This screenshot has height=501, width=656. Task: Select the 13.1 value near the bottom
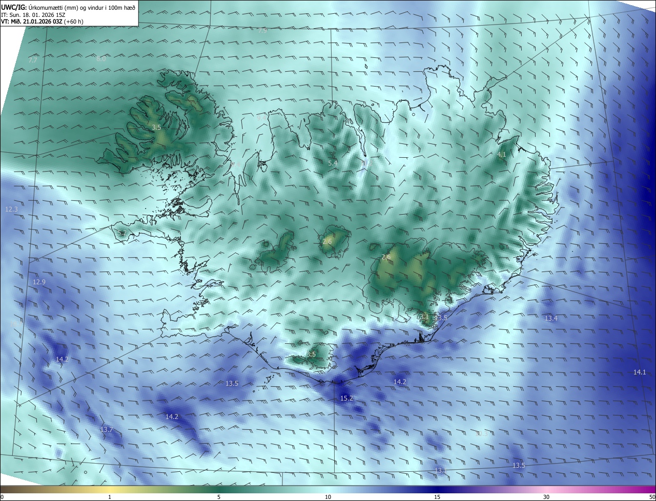(441, 470)
